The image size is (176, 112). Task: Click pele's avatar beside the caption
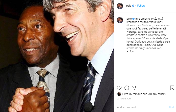[x=120, y=20]
